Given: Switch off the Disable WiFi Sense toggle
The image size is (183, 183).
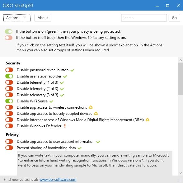Looking at the screenshot, I should coord(9,101).
